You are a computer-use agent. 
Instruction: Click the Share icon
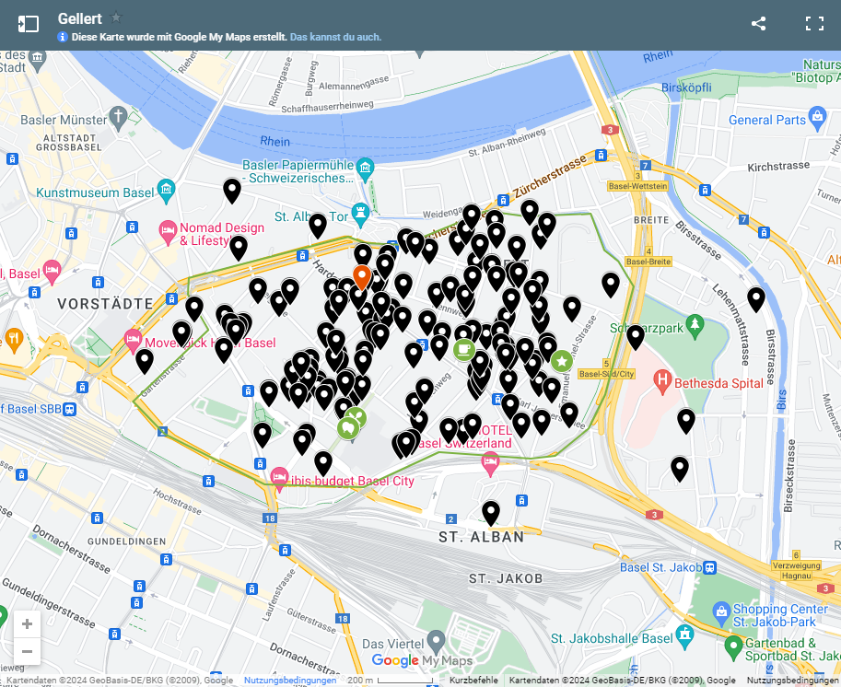758,24
